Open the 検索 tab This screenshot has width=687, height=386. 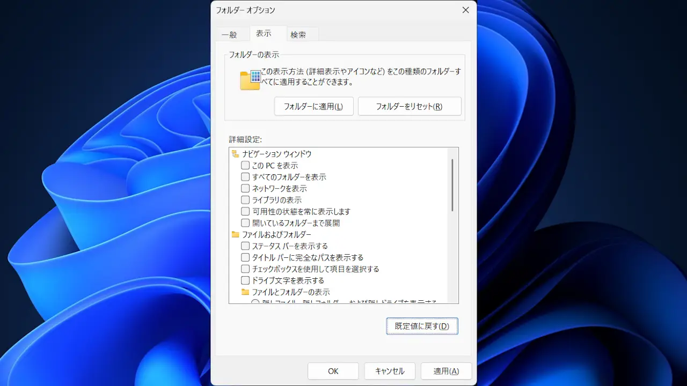click(x=298, y=34)
